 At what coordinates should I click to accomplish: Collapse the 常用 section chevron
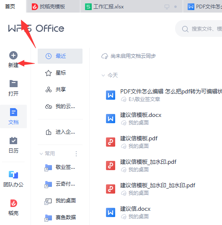[x=41, y=154]
